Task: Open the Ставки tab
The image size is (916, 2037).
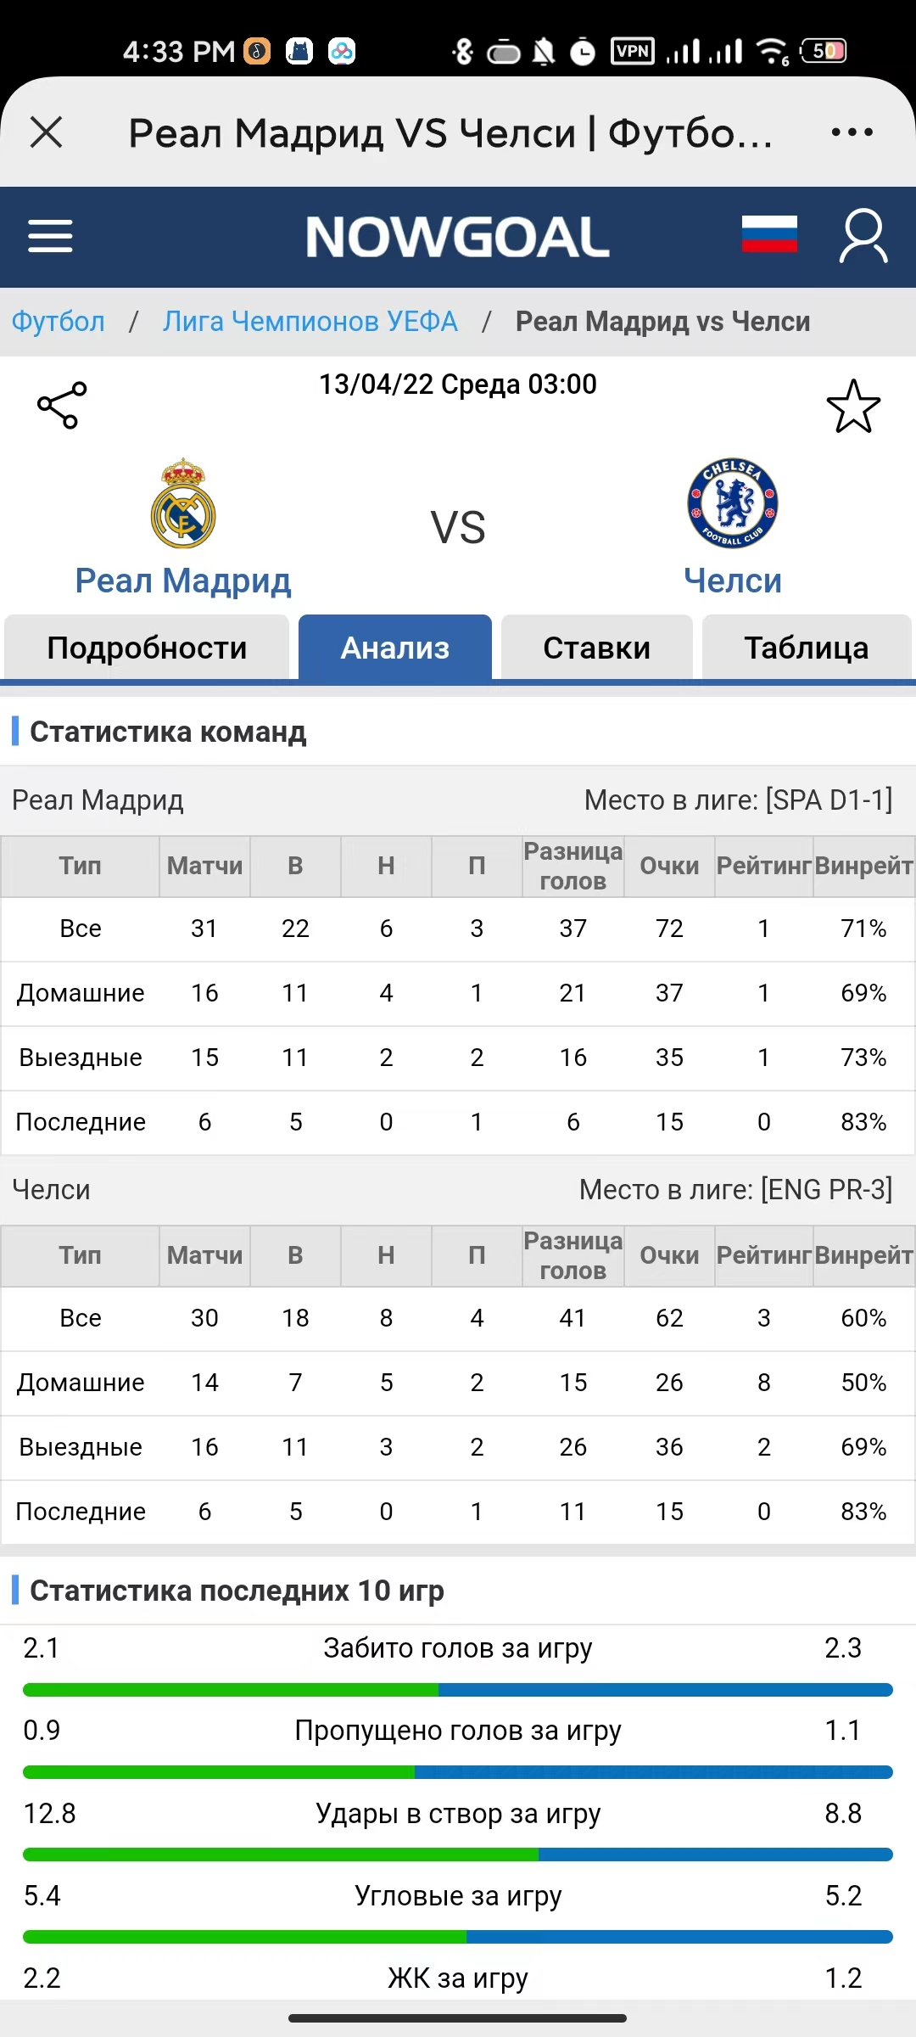Action: [x=597, y=648]
